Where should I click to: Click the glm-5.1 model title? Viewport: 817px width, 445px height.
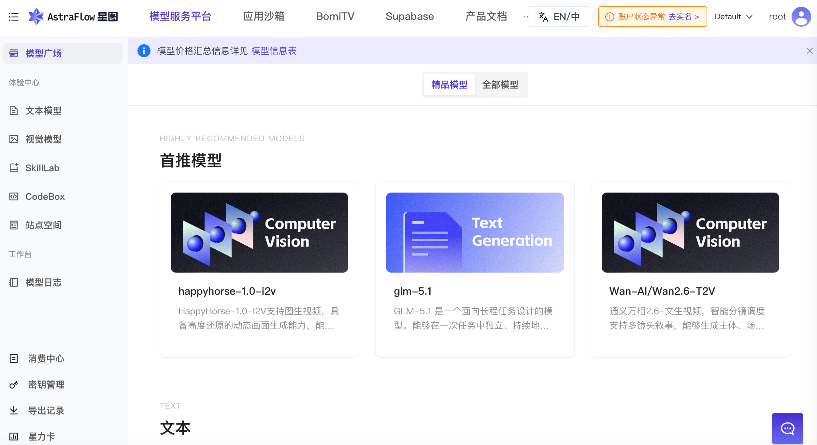412,291
